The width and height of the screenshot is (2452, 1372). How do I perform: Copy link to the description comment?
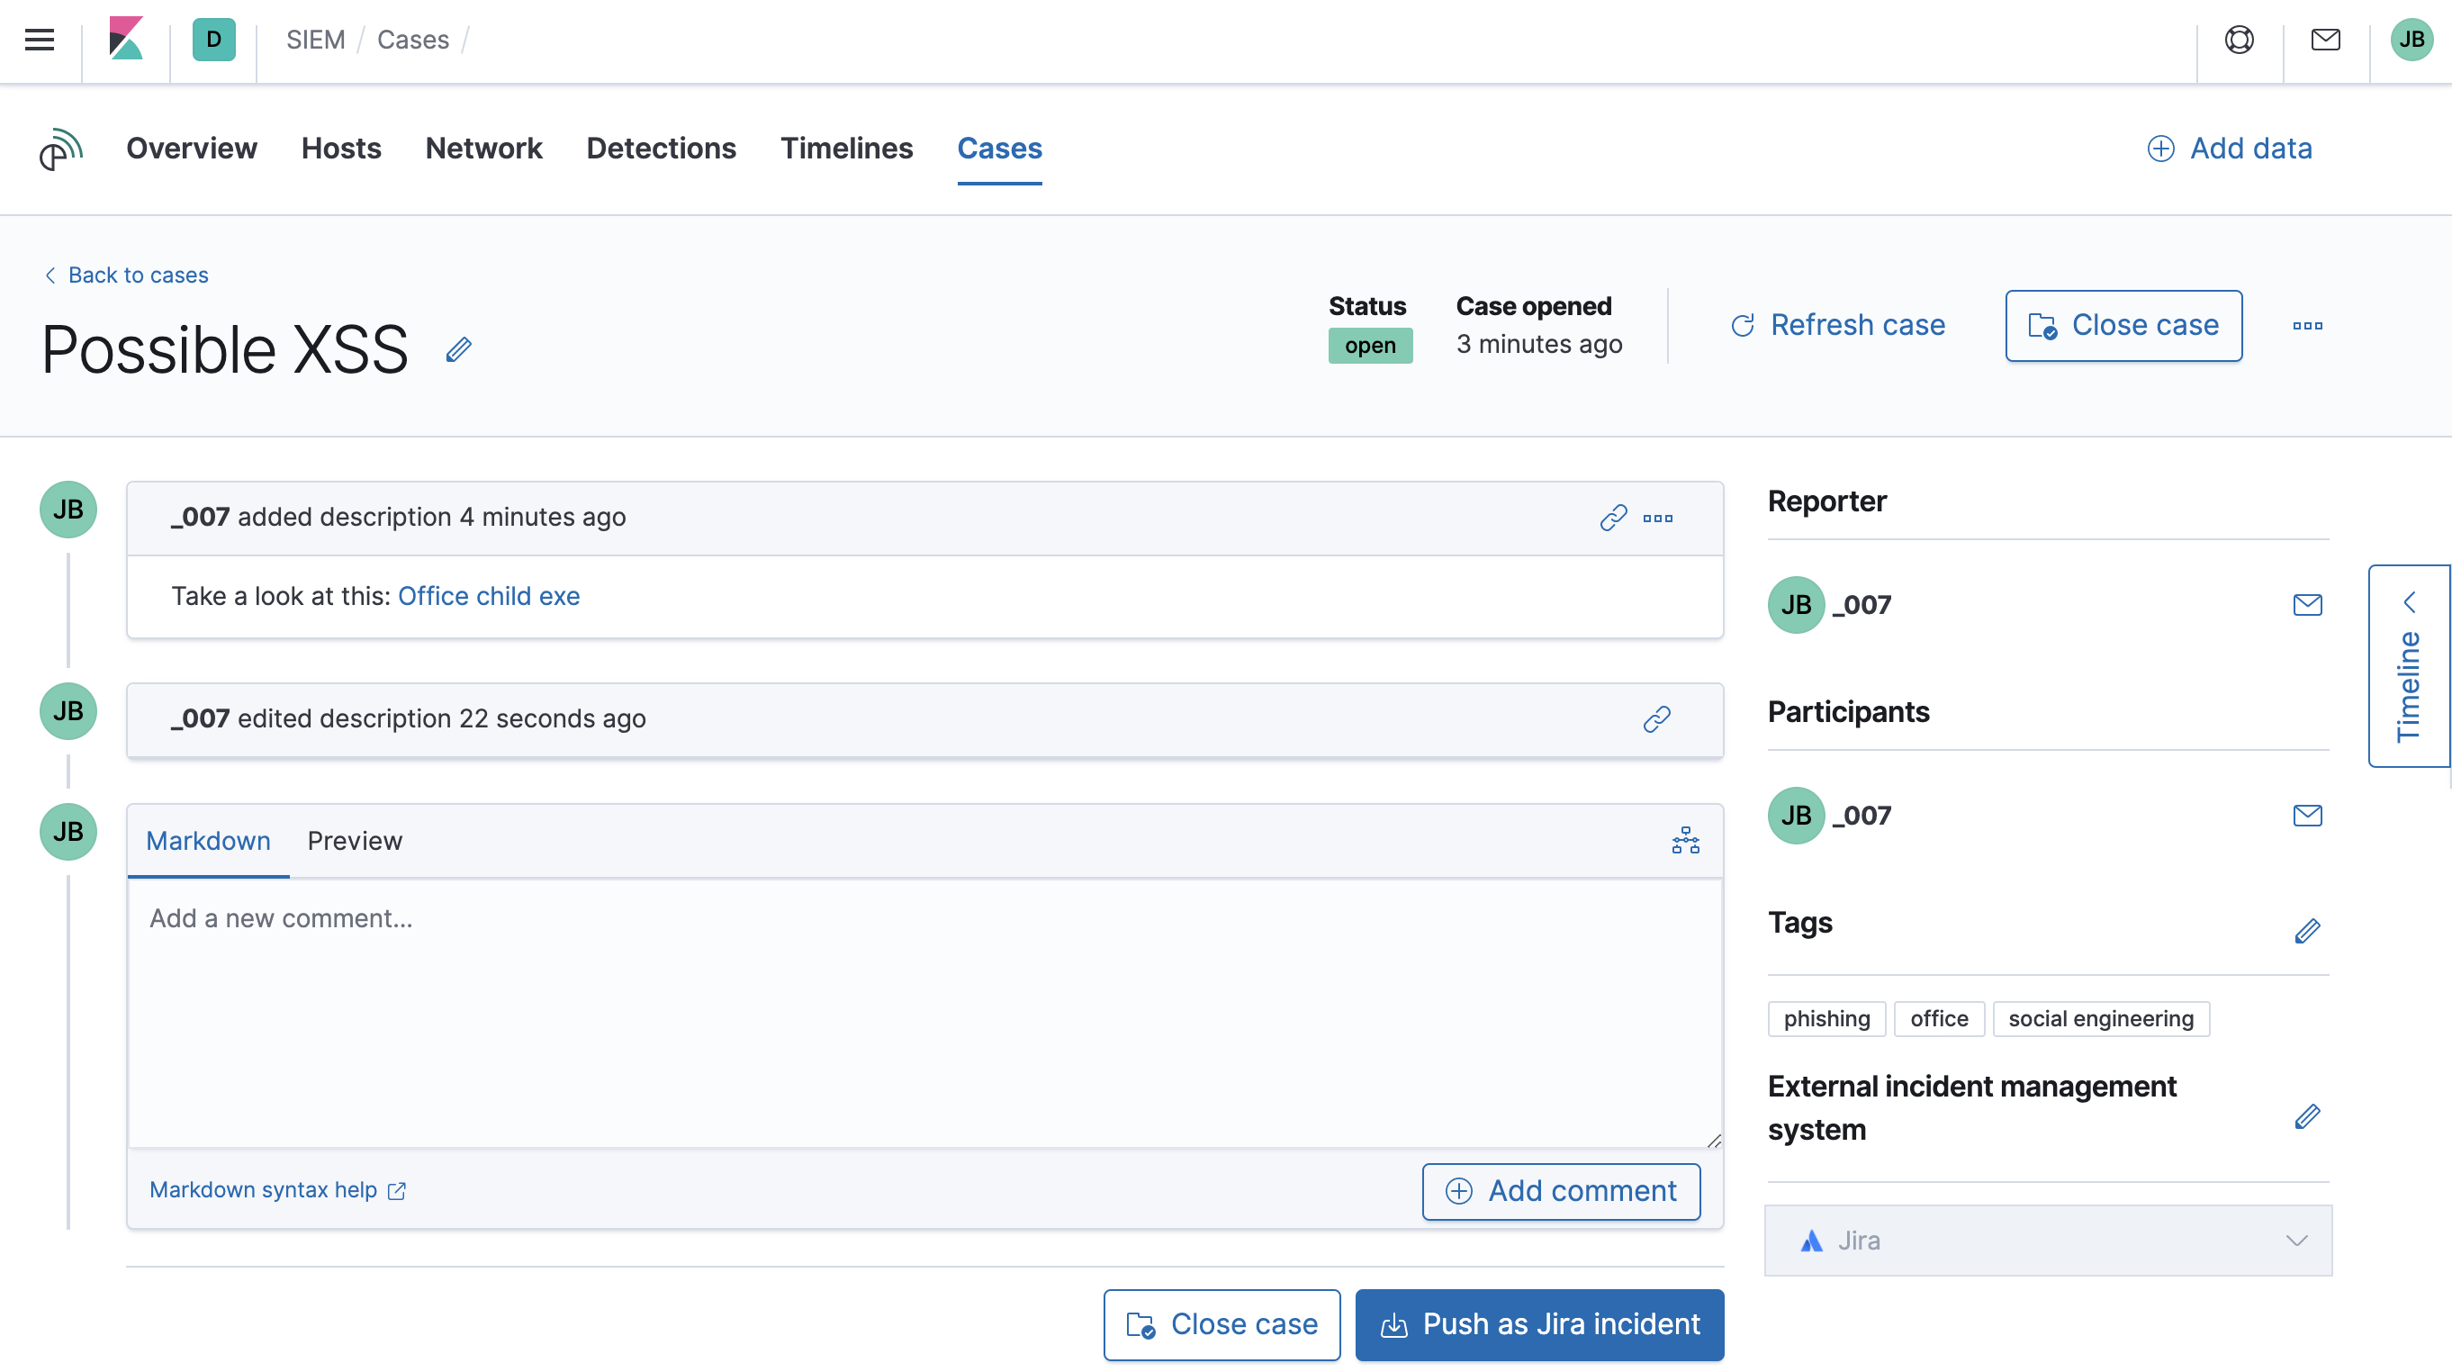click(x=1612, y=517)
